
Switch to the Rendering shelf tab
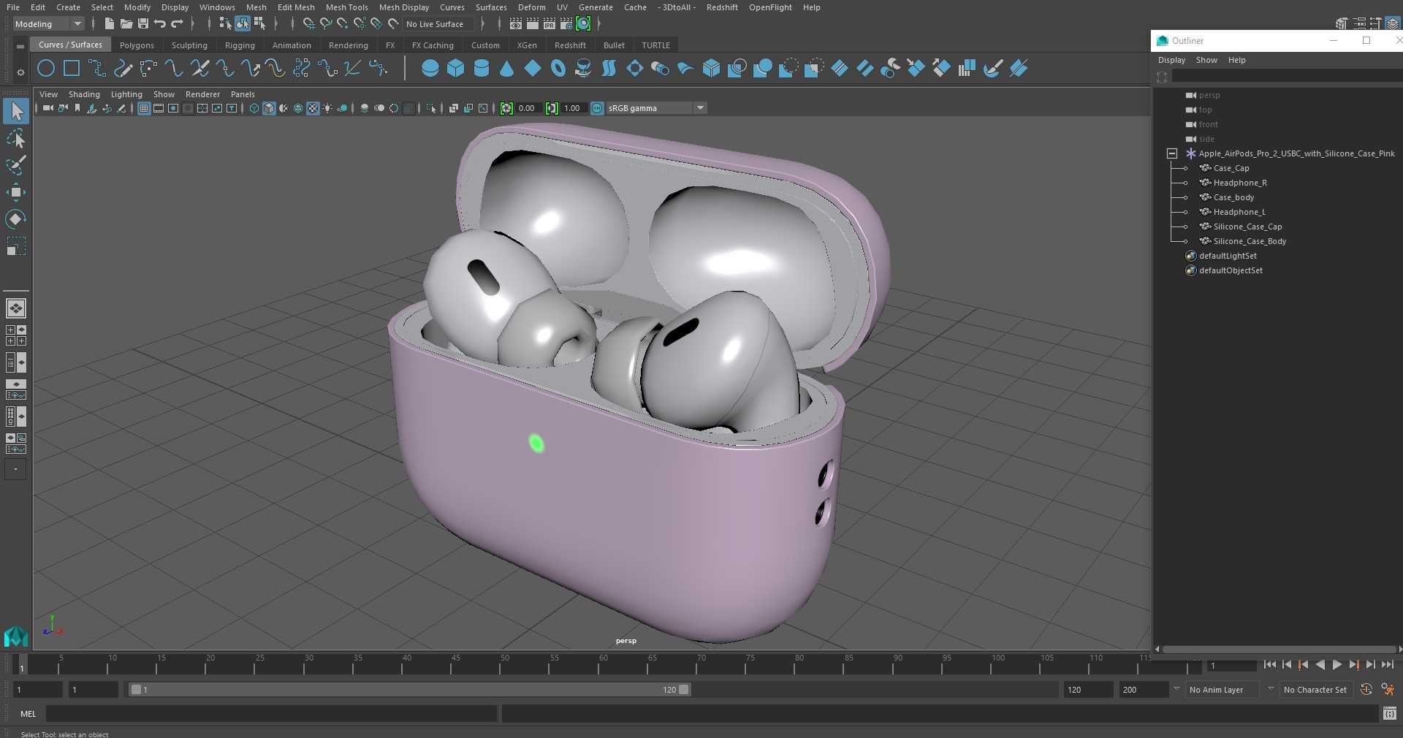348,45
